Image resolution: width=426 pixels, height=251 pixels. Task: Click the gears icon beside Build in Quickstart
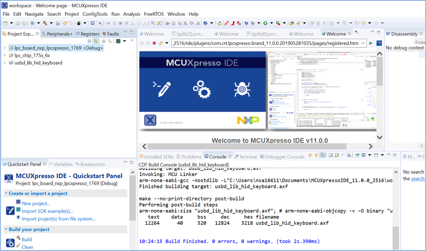tap(10, 242)
